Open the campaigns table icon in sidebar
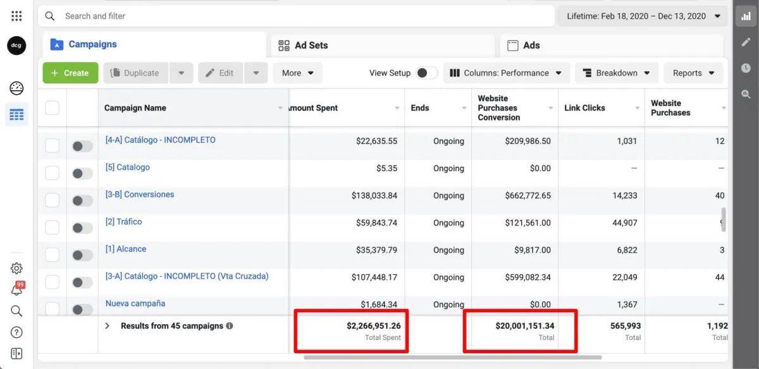759x369 pixels. (x=16, y=114)
